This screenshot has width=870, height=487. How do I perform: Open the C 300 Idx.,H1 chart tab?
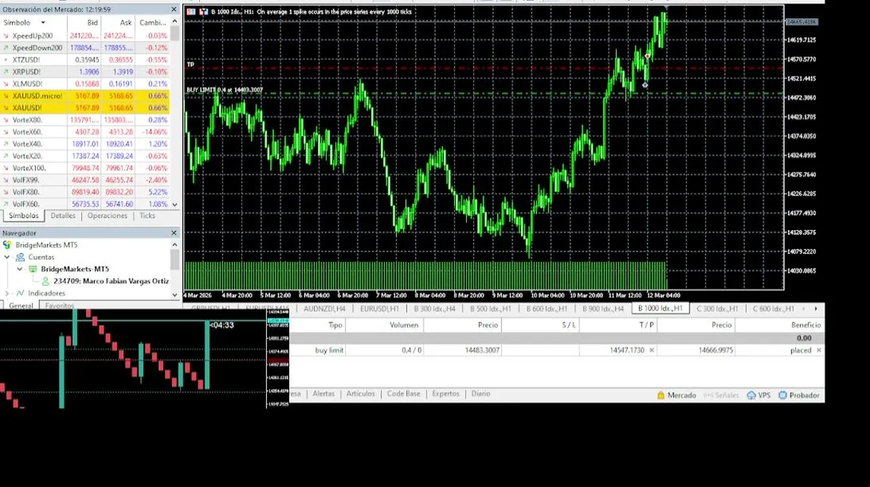717,308
